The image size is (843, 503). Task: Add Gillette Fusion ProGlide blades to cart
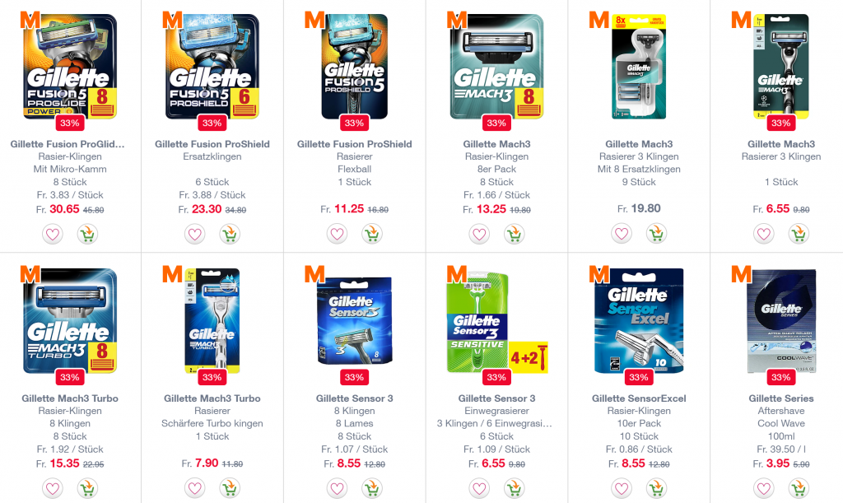[x=87, y=235]
